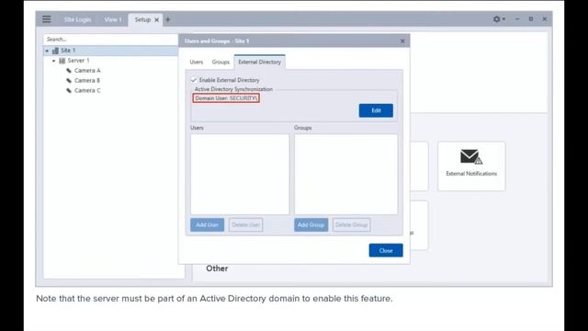Click the Other section heading
The image size is (588, 331).
[217, 268]
